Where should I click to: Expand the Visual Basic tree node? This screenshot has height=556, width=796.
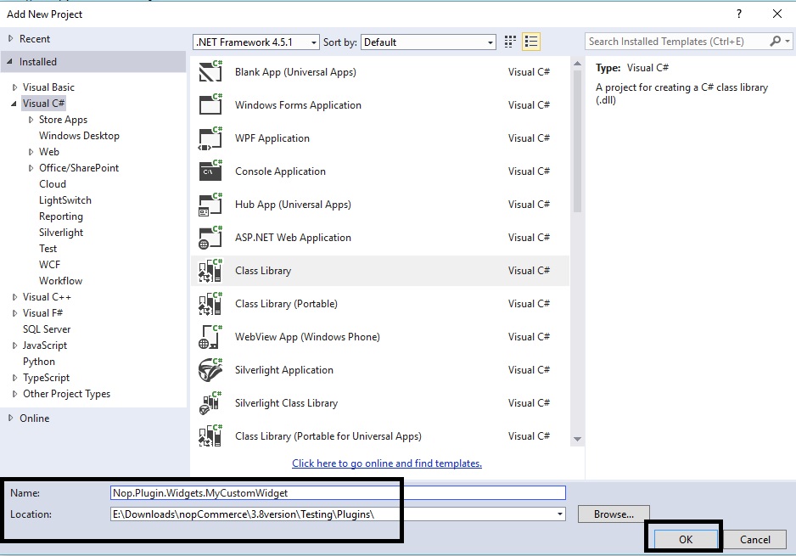coord(14,87)
